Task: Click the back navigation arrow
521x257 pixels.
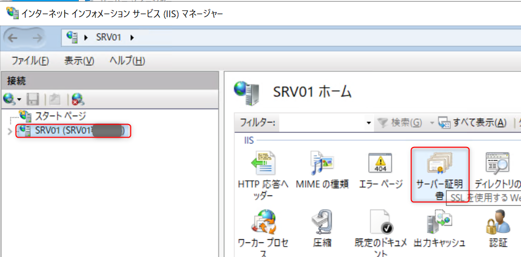Action: 13,38
